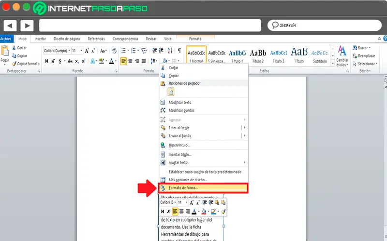
Task: Expand the Buscar dropdown arrow
Action: point(370,48)
